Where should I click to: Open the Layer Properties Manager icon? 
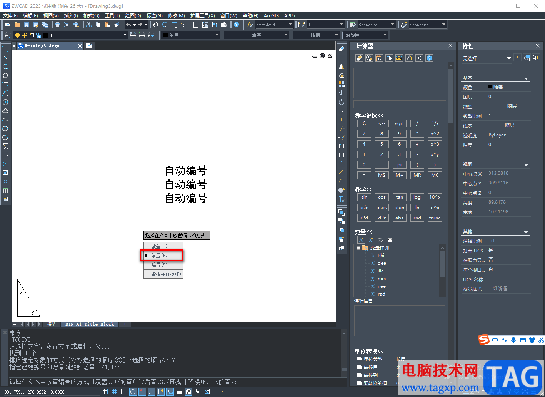pyautogui.click(x=8, y=35)
